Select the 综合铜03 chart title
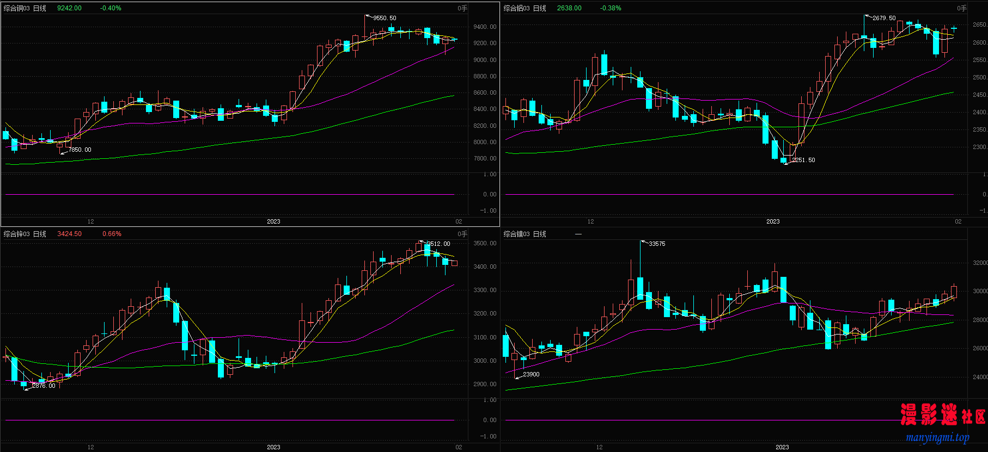This screenshot has width=988, height=452. click(x=17, y=8)
